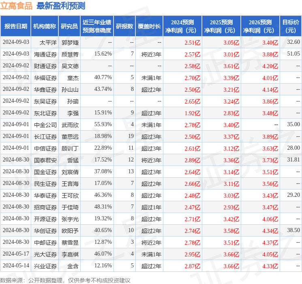Screen dimensions: 302x284
Task: Click the 目标价 column header
Action: (291, 26)
